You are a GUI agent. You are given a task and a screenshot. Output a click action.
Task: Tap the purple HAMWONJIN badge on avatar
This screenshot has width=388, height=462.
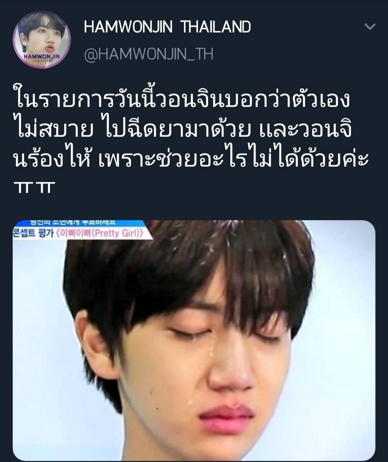point(42,56)
